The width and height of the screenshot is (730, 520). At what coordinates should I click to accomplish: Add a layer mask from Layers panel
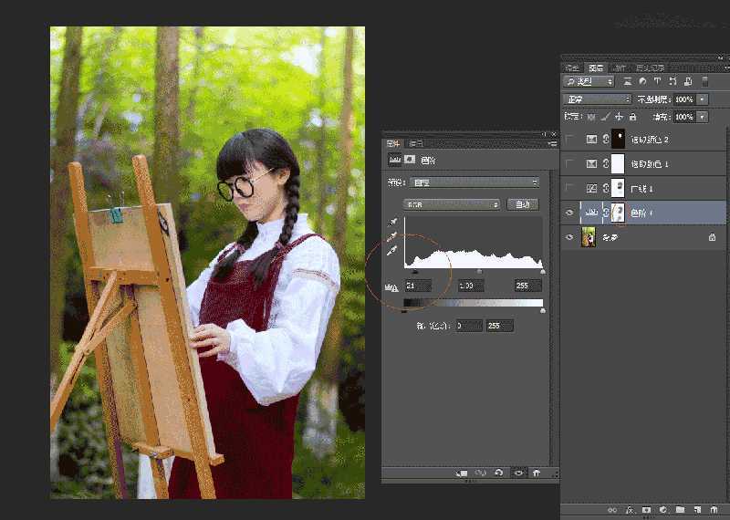click(646, 509)
